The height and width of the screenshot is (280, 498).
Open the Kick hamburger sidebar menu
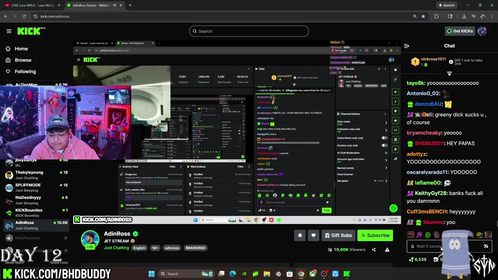(x=9, y=31)
